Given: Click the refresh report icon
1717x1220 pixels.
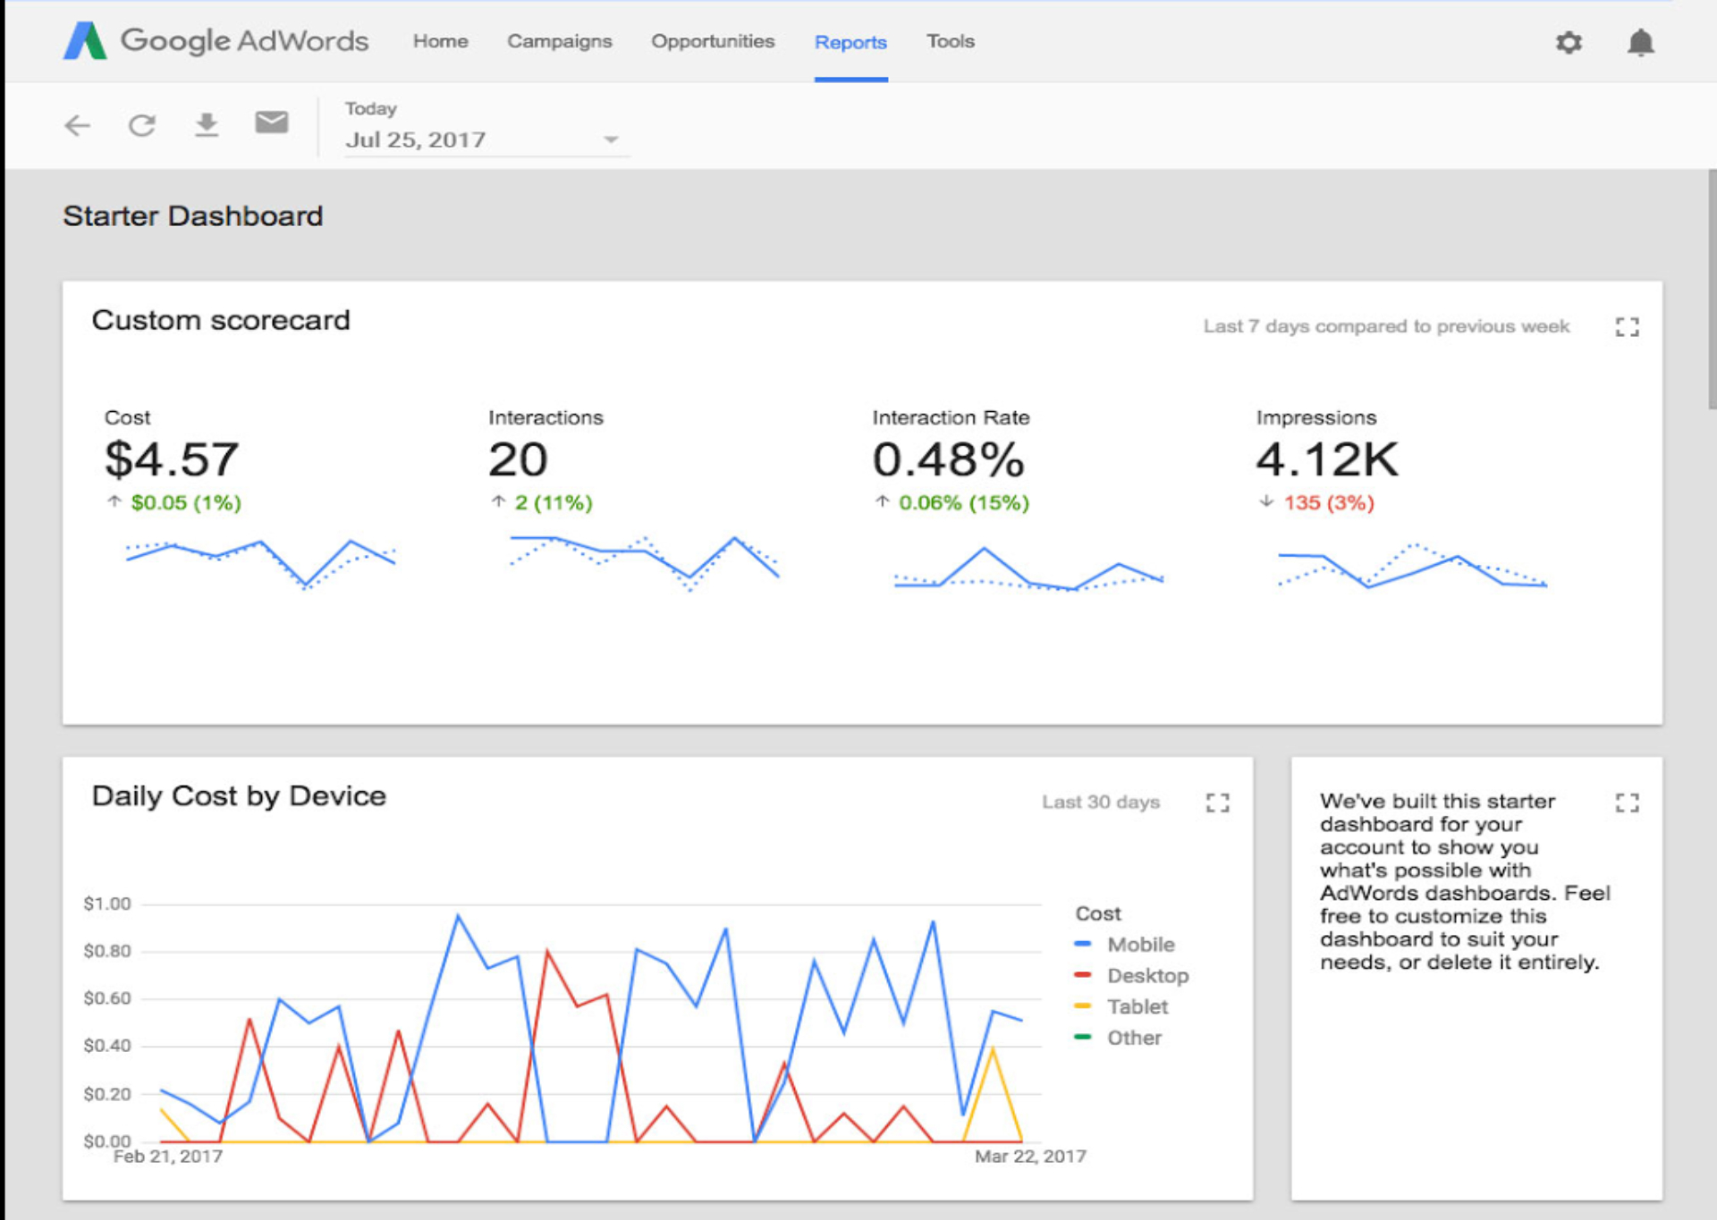Looking at the screenshot, I should [142, 125].
